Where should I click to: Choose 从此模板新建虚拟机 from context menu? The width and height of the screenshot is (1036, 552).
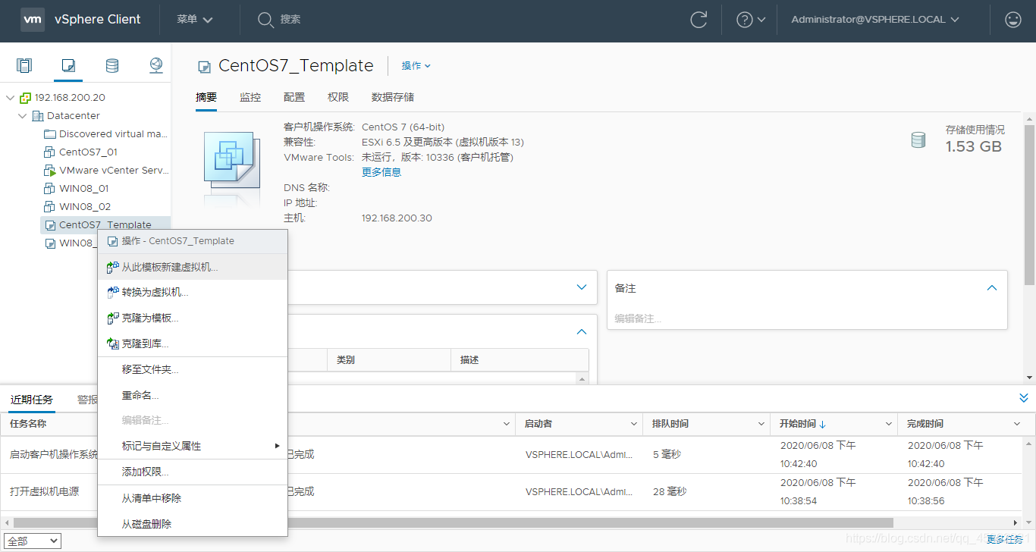click(x=193, y=268)
